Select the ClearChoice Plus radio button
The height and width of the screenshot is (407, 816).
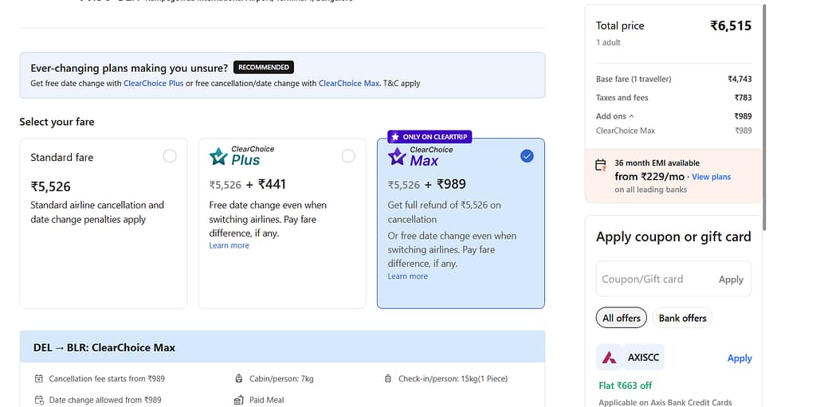point(348,156)
